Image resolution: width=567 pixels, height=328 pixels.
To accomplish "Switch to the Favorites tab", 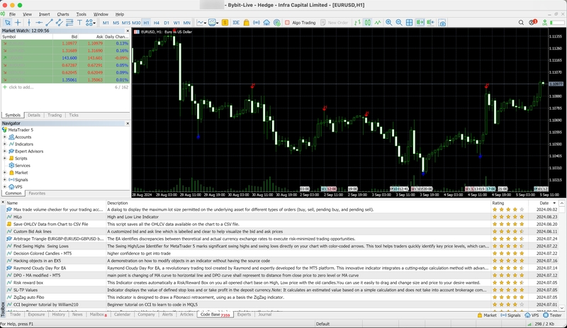I will tap(37, 193).
